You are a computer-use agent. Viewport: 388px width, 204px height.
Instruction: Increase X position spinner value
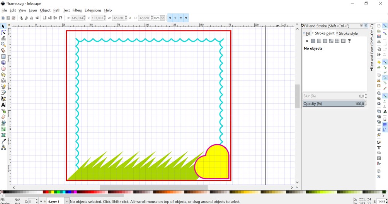tap(84, 17)
